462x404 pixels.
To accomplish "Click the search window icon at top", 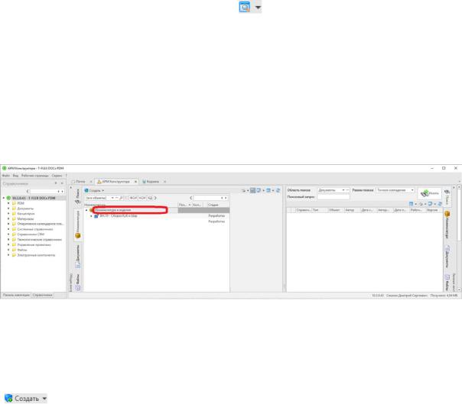I will click(245, 7).
